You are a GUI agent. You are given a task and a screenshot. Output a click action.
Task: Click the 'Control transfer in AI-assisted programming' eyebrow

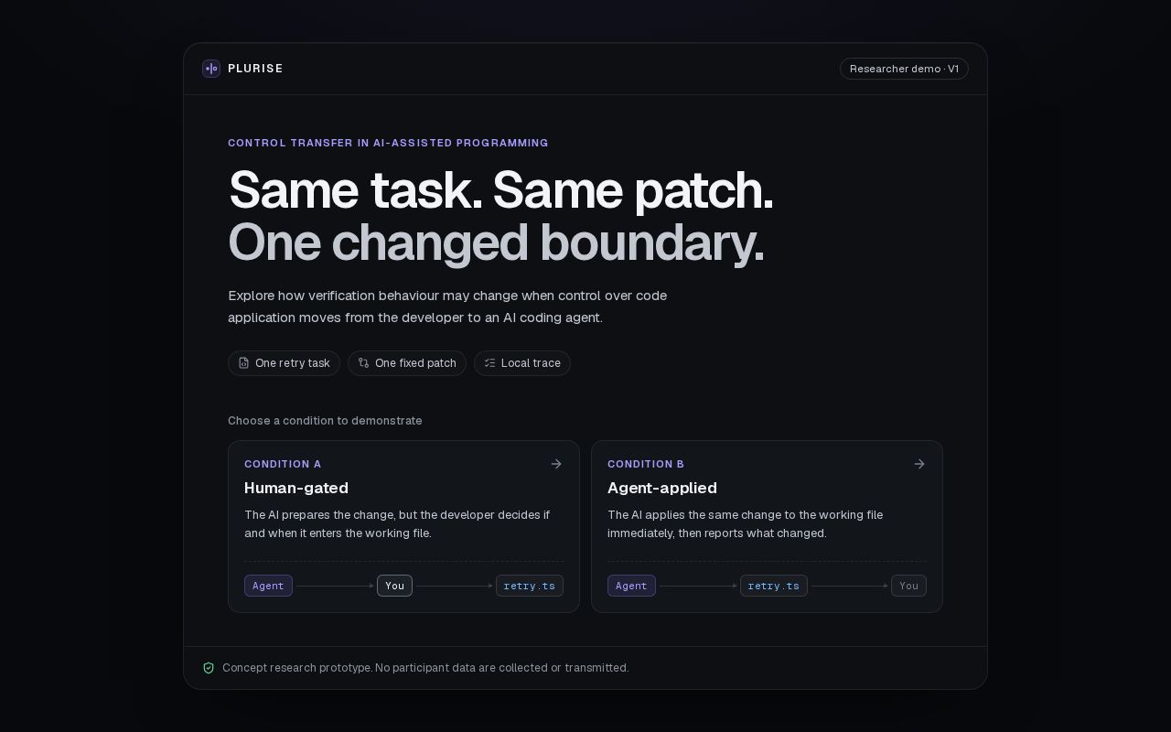388,143
